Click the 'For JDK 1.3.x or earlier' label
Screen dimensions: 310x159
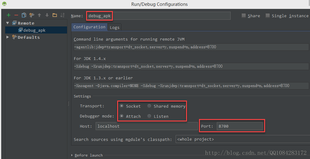coord(103,78)
